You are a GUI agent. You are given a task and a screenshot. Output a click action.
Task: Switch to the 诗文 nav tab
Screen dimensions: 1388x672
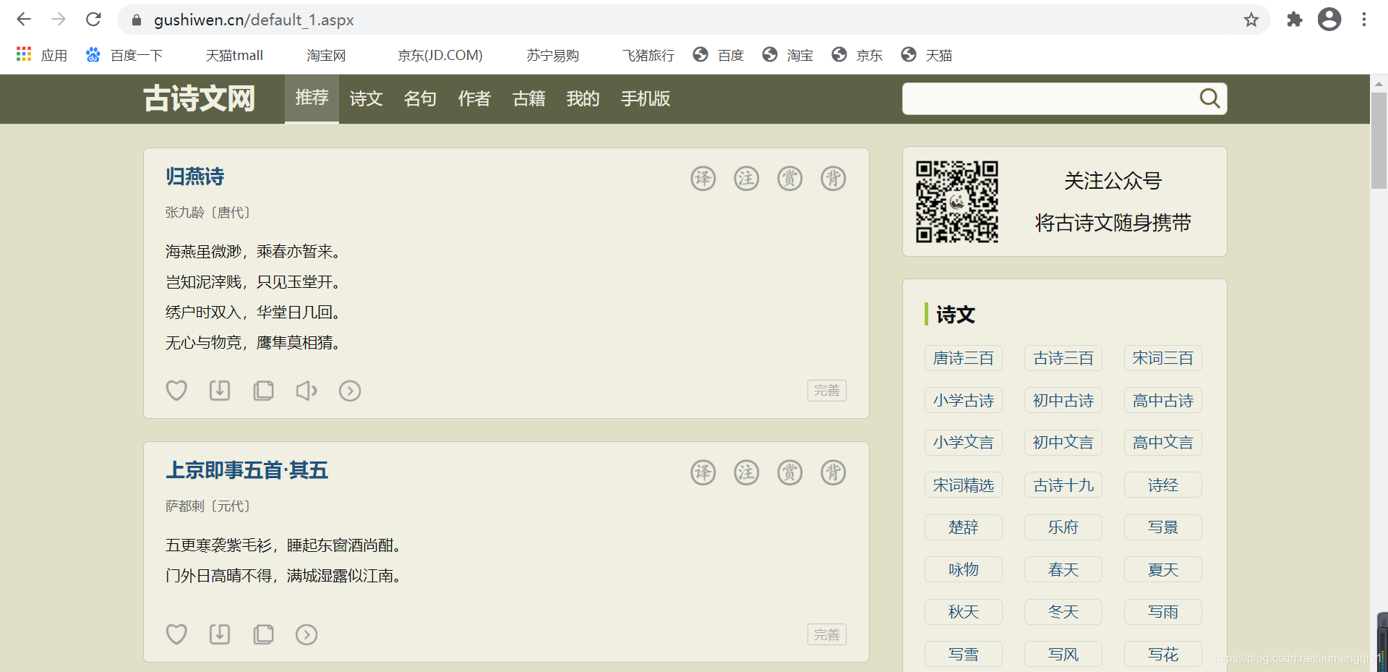366,98
